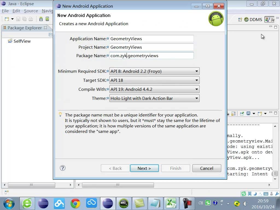Click the info icon beside Project Name

pyautogui.click(x=108, y=47)
